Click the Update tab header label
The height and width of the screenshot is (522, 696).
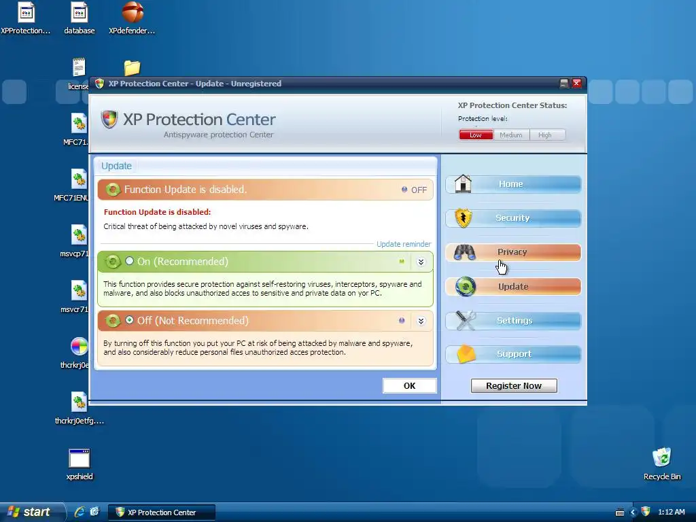tap(116, 166)
